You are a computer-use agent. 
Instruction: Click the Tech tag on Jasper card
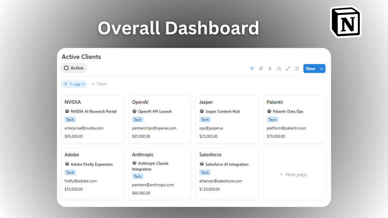[205, 120]
